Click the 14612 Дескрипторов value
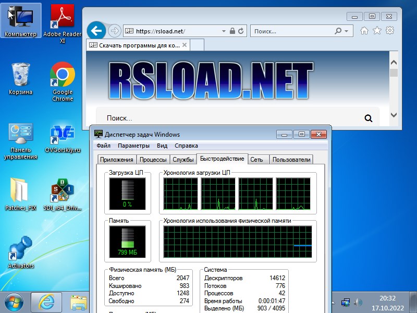 pyautogui.click(x=277, y=278)
